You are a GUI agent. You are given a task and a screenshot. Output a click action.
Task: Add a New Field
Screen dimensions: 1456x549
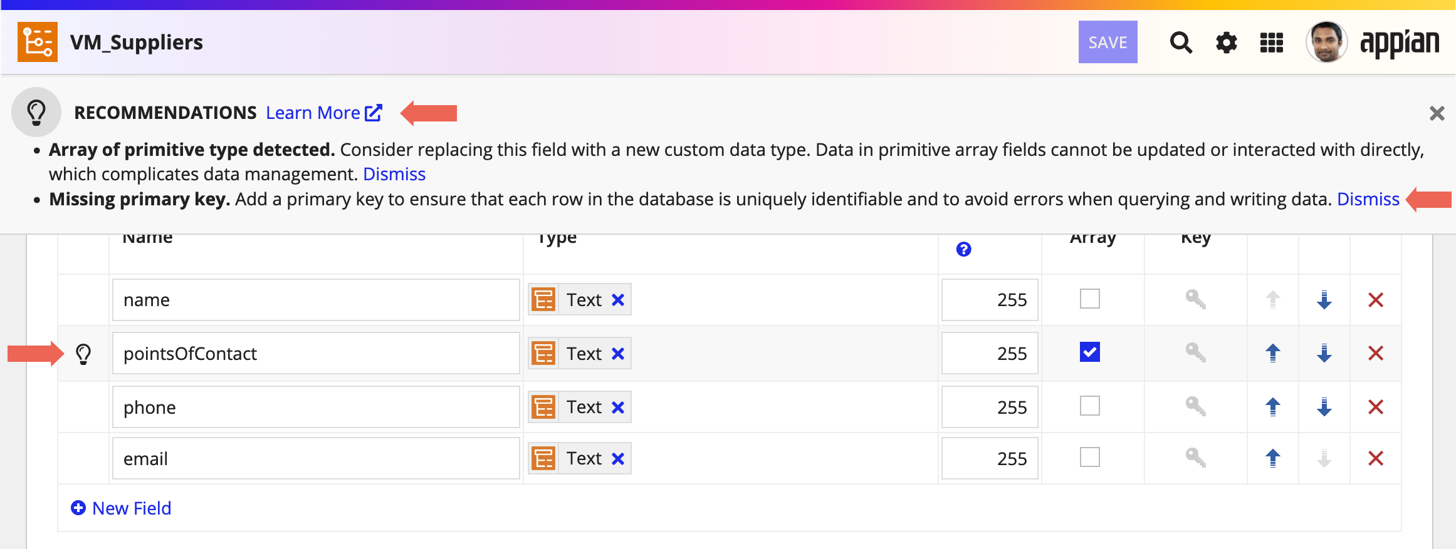(121, 508)
